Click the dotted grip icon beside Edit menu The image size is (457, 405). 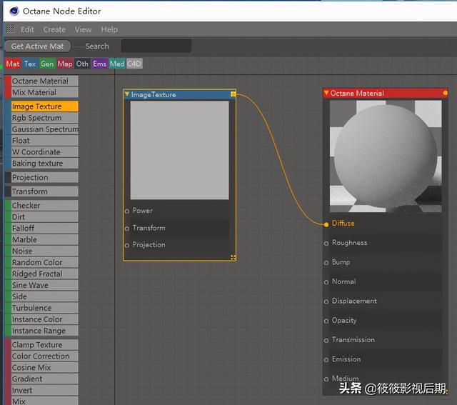[x=11, y=29]
